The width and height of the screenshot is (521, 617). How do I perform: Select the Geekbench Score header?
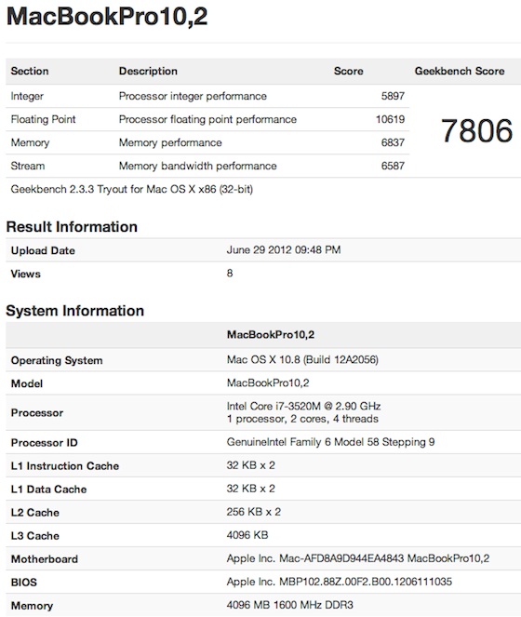tap(460, 72)
